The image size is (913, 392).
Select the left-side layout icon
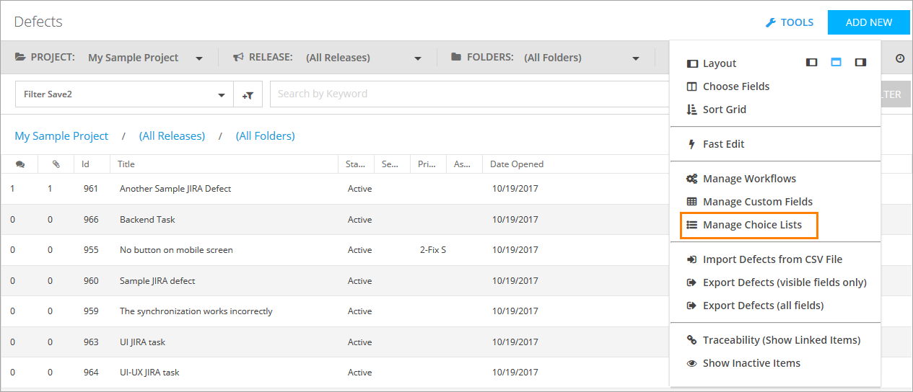(812, 63)
